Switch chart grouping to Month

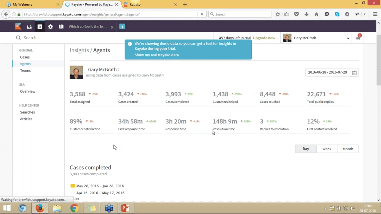[348, 149]
